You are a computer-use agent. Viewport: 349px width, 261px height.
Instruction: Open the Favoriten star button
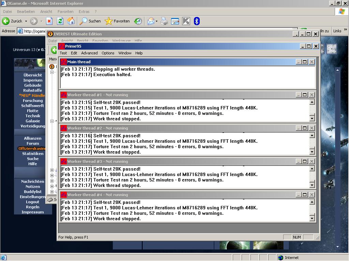click(x=117, y=21)
